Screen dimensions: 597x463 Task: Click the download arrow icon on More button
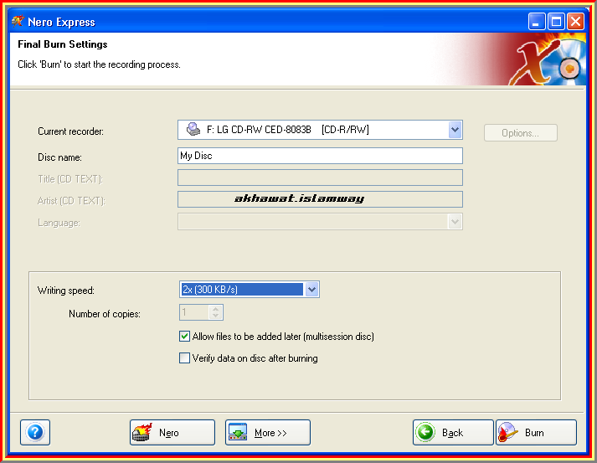(x=238, y=432)
